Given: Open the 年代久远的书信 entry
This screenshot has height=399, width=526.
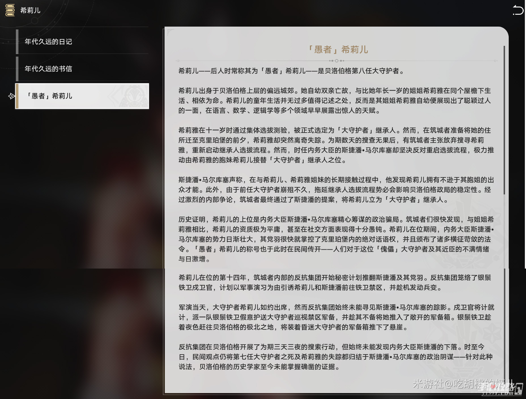Looking at the screenshot, I should [82, 69].
